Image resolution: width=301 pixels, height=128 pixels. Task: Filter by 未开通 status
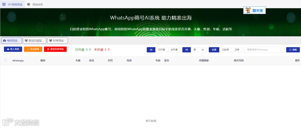[x=174, y=50]
